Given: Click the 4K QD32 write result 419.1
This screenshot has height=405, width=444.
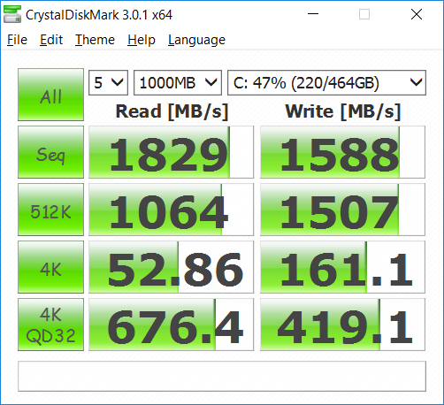Looking at the screenshot, I should 342,325.
